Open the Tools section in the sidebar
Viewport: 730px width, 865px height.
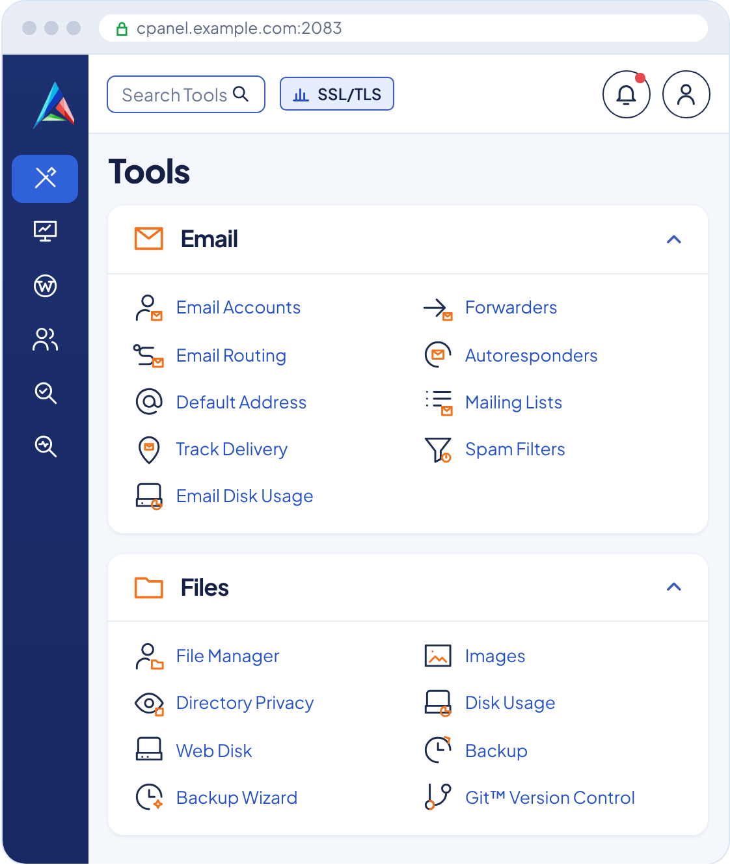coord(45,179)
